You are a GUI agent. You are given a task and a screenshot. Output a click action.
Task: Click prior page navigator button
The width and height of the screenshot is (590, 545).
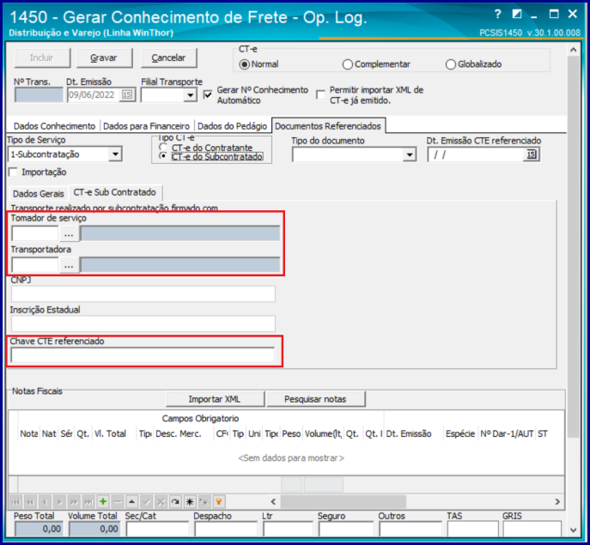[x=30, y=501]
